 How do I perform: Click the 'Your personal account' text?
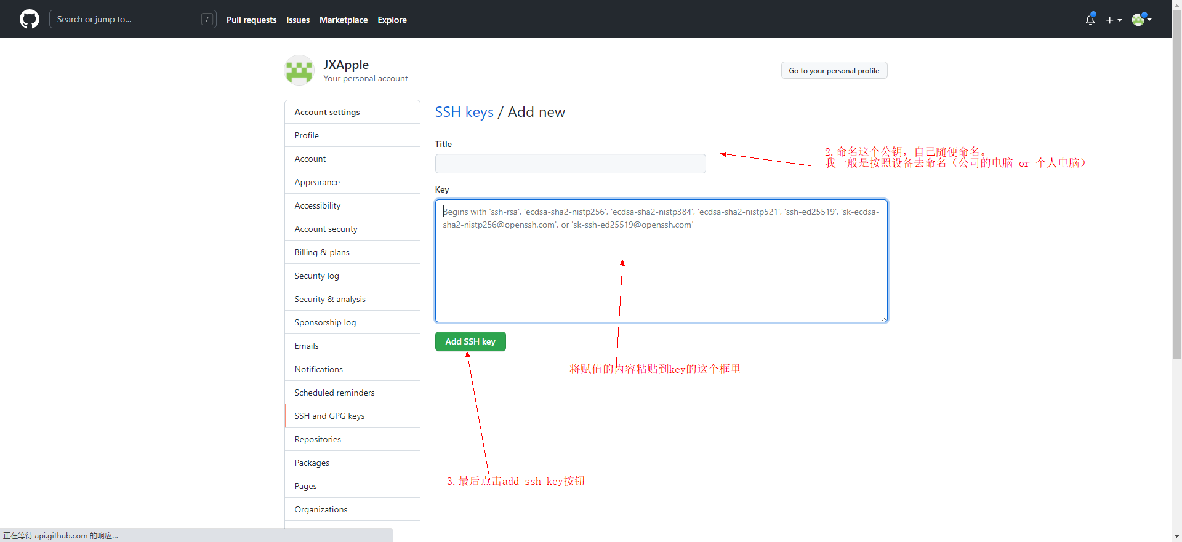366,79
